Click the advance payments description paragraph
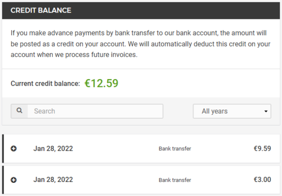Viewport: 282px width, 196px height. (141, 44)
